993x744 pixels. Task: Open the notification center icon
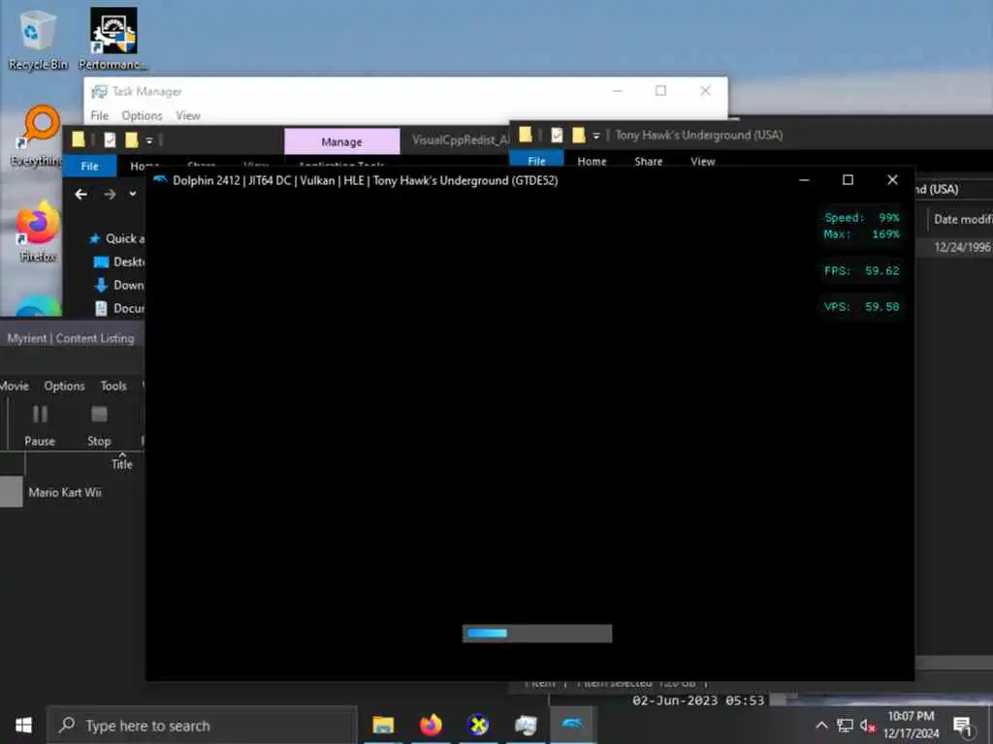[x=963, y=726]
